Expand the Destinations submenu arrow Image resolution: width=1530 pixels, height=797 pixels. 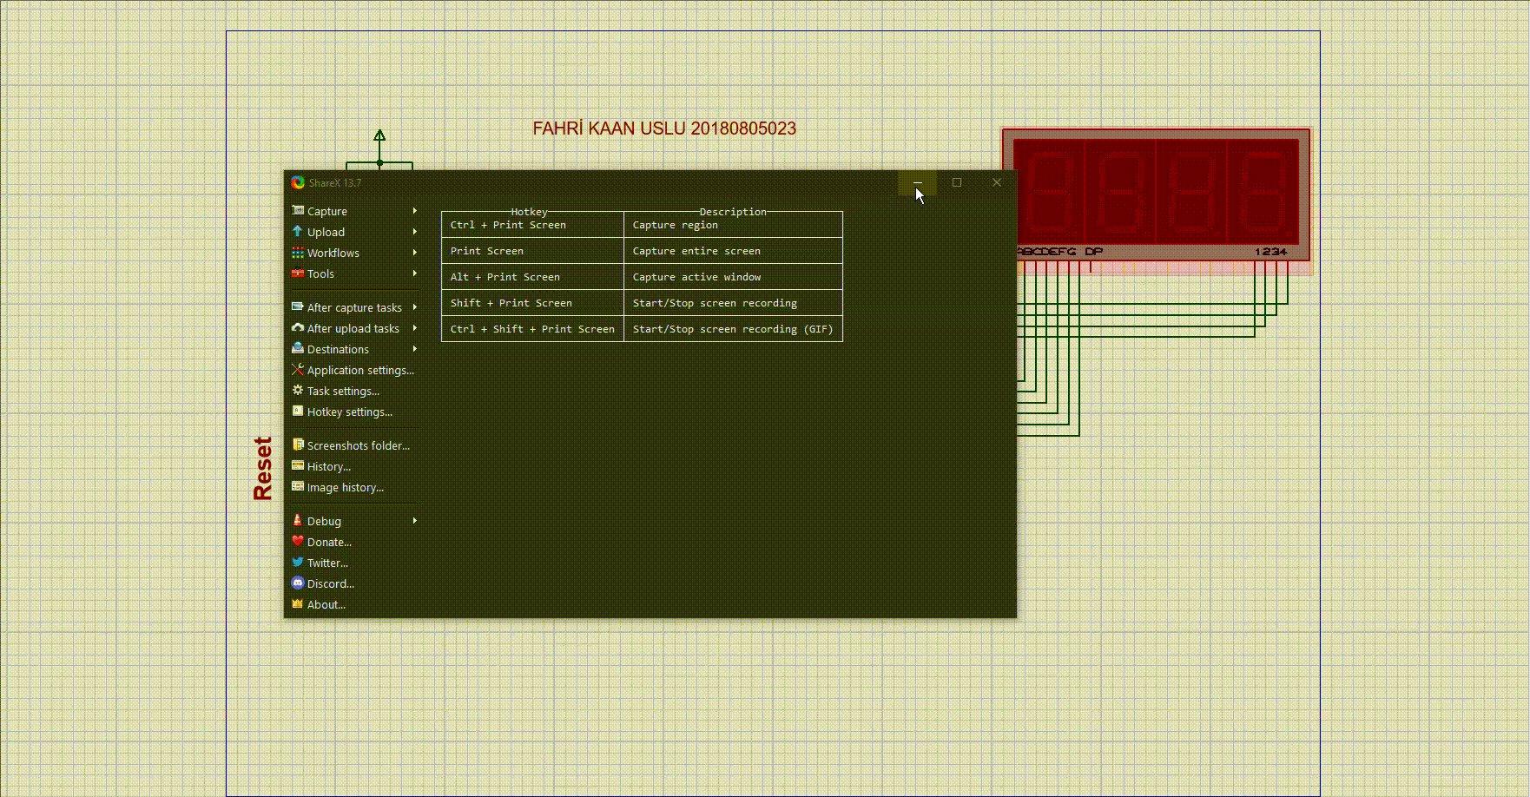coord(415,349)
